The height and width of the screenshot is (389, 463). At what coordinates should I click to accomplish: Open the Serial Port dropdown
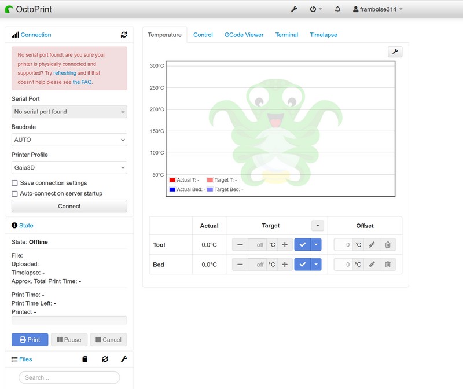[69, 112]
